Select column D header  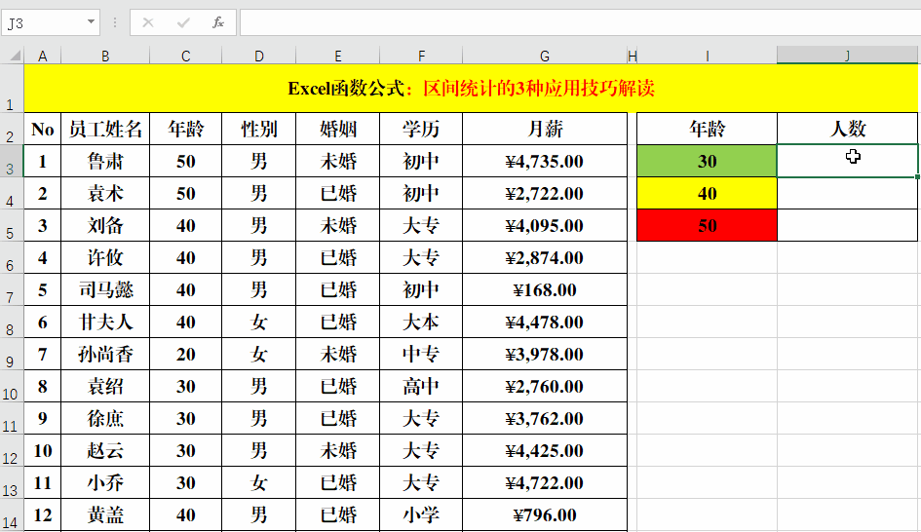[259, 56]
